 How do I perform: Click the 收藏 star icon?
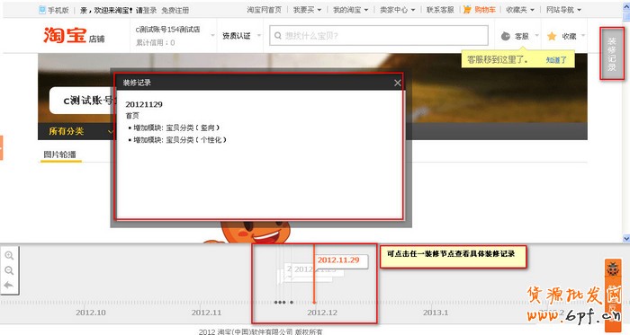(x=552, y=37)
